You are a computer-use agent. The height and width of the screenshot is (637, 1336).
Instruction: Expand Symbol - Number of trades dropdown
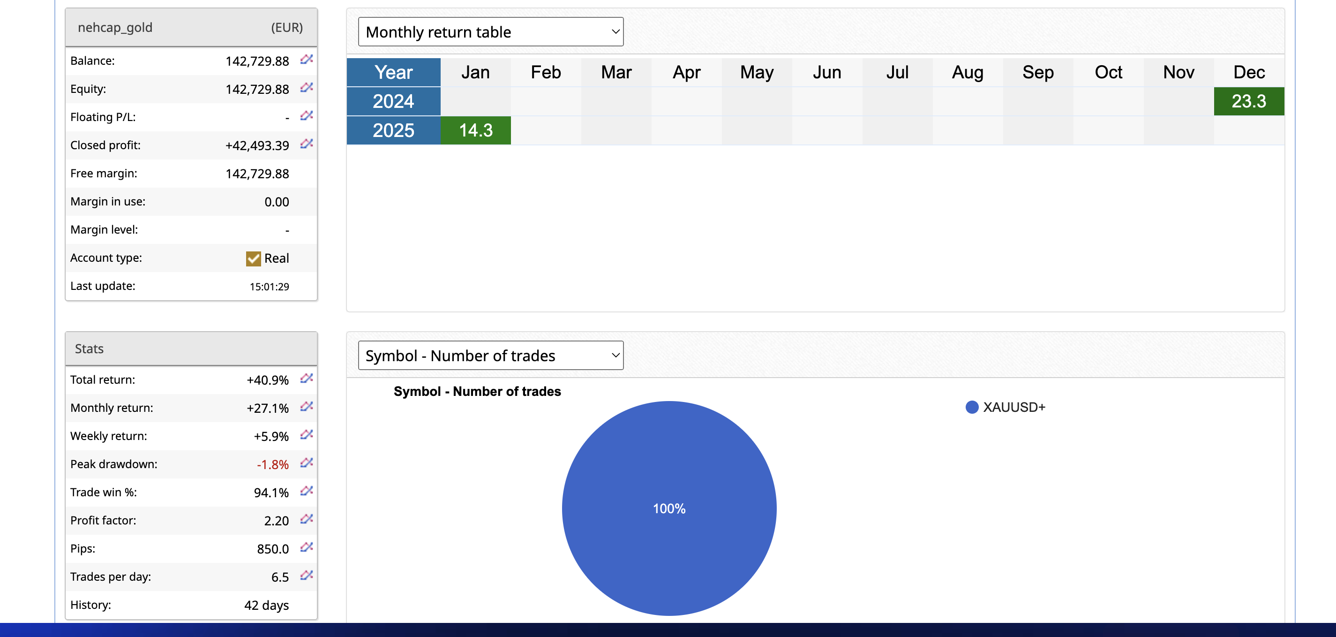[x=490, y=356]
